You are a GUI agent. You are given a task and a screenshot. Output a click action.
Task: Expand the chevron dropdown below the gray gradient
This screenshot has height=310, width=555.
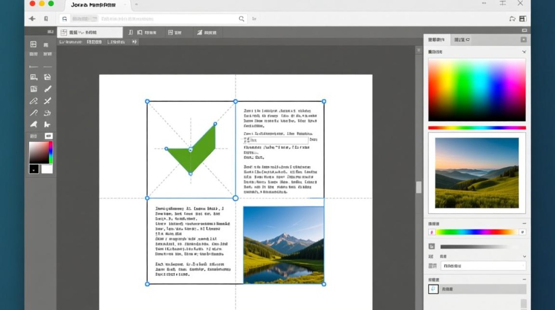tap(524, 257)
